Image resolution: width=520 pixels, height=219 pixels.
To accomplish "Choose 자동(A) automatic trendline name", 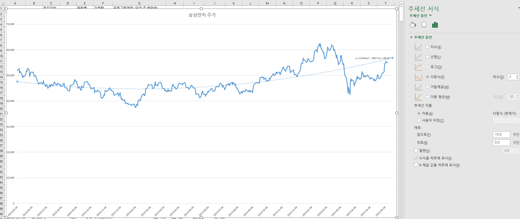I will [x=419, y=113].
